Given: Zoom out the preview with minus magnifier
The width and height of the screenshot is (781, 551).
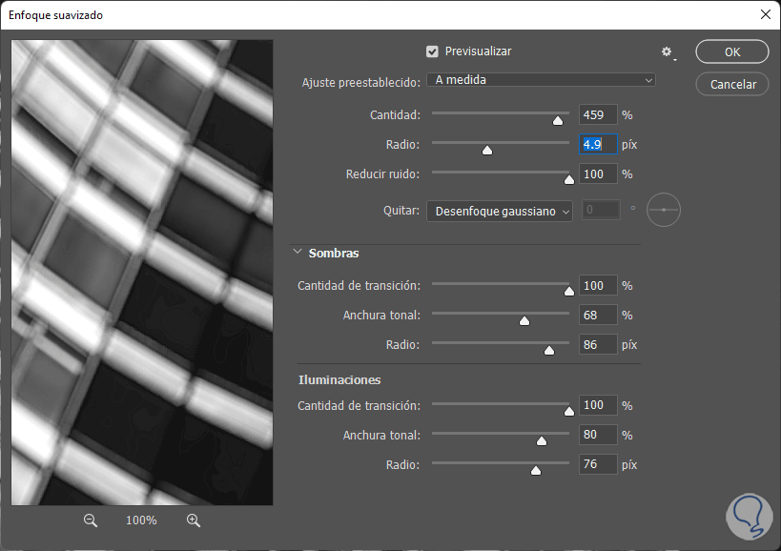Looking at the screenshot, I should click(91, 520).
